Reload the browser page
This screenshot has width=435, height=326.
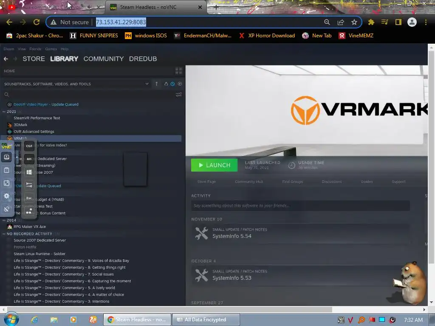[37, 22]
